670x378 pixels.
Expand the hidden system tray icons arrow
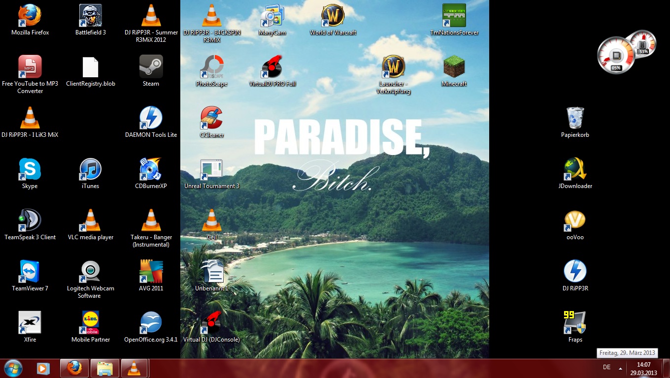point(620,368)
